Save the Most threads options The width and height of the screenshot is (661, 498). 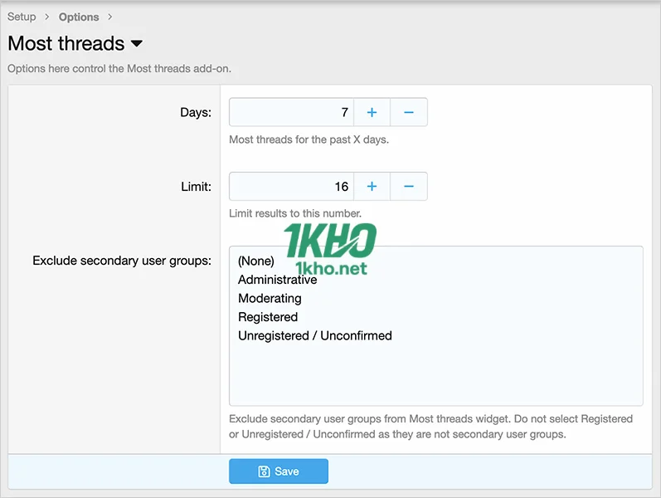[x=279, y=471]
